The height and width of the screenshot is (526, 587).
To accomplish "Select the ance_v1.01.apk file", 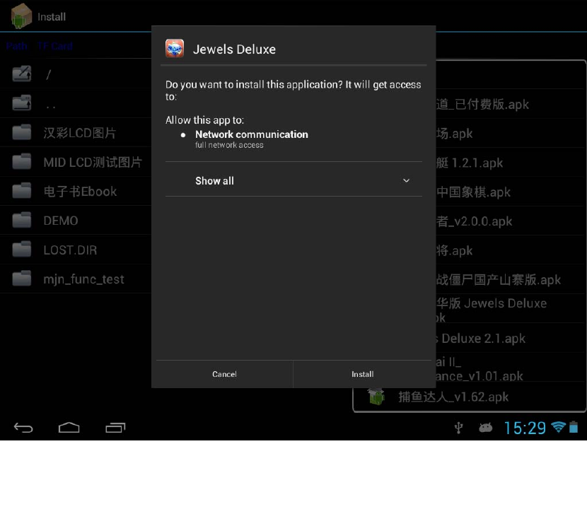I will (x=480, y=375).
